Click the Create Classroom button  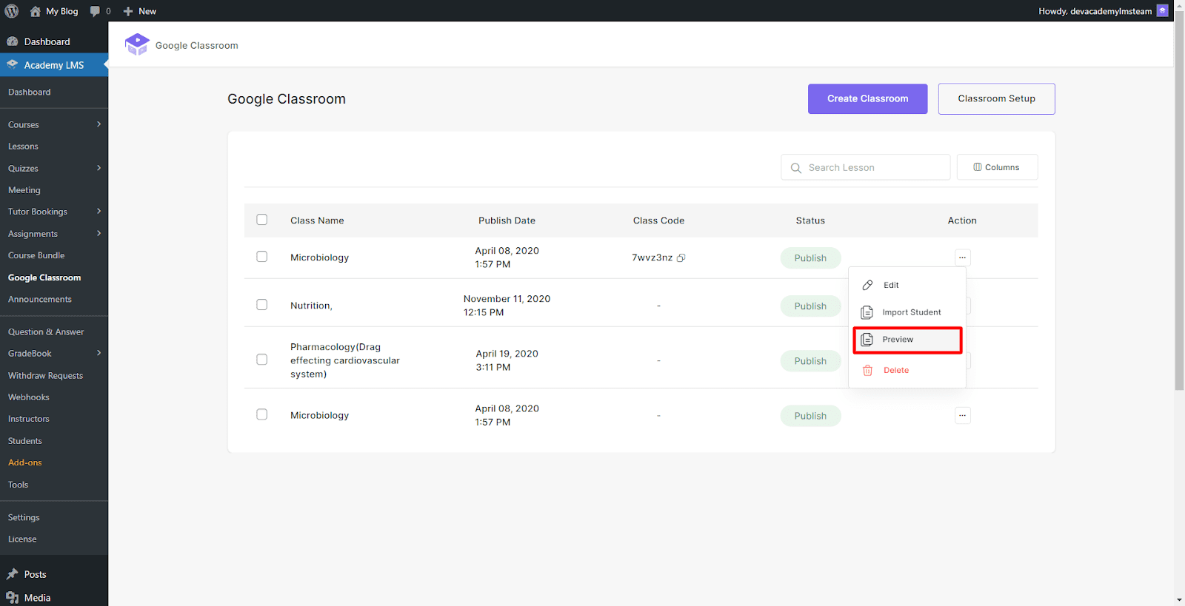coord(867,98)
